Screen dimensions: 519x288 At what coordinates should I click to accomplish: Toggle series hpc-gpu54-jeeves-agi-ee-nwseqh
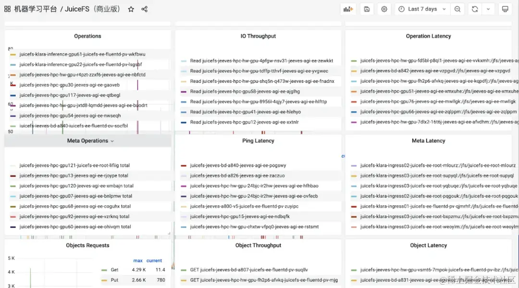tap(70, 115)
